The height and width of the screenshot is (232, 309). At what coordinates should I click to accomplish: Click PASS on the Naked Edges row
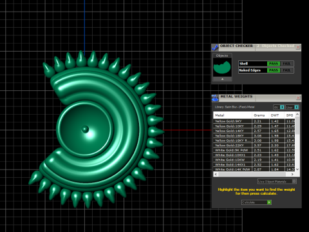(274, 70)
